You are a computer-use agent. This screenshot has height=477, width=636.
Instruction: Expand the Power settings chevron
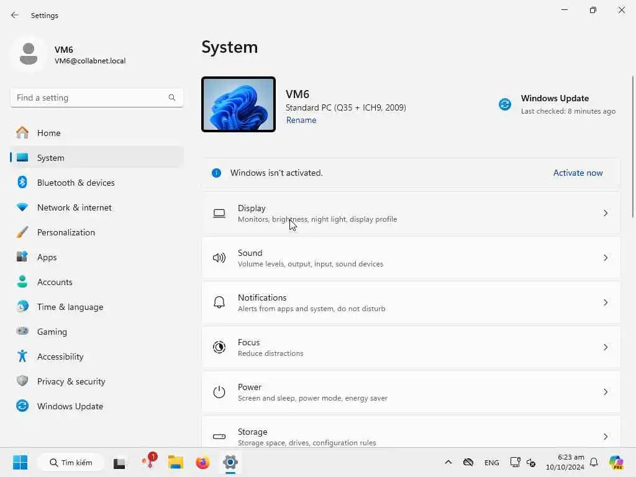pyautogui.click(x=605, y=392)
